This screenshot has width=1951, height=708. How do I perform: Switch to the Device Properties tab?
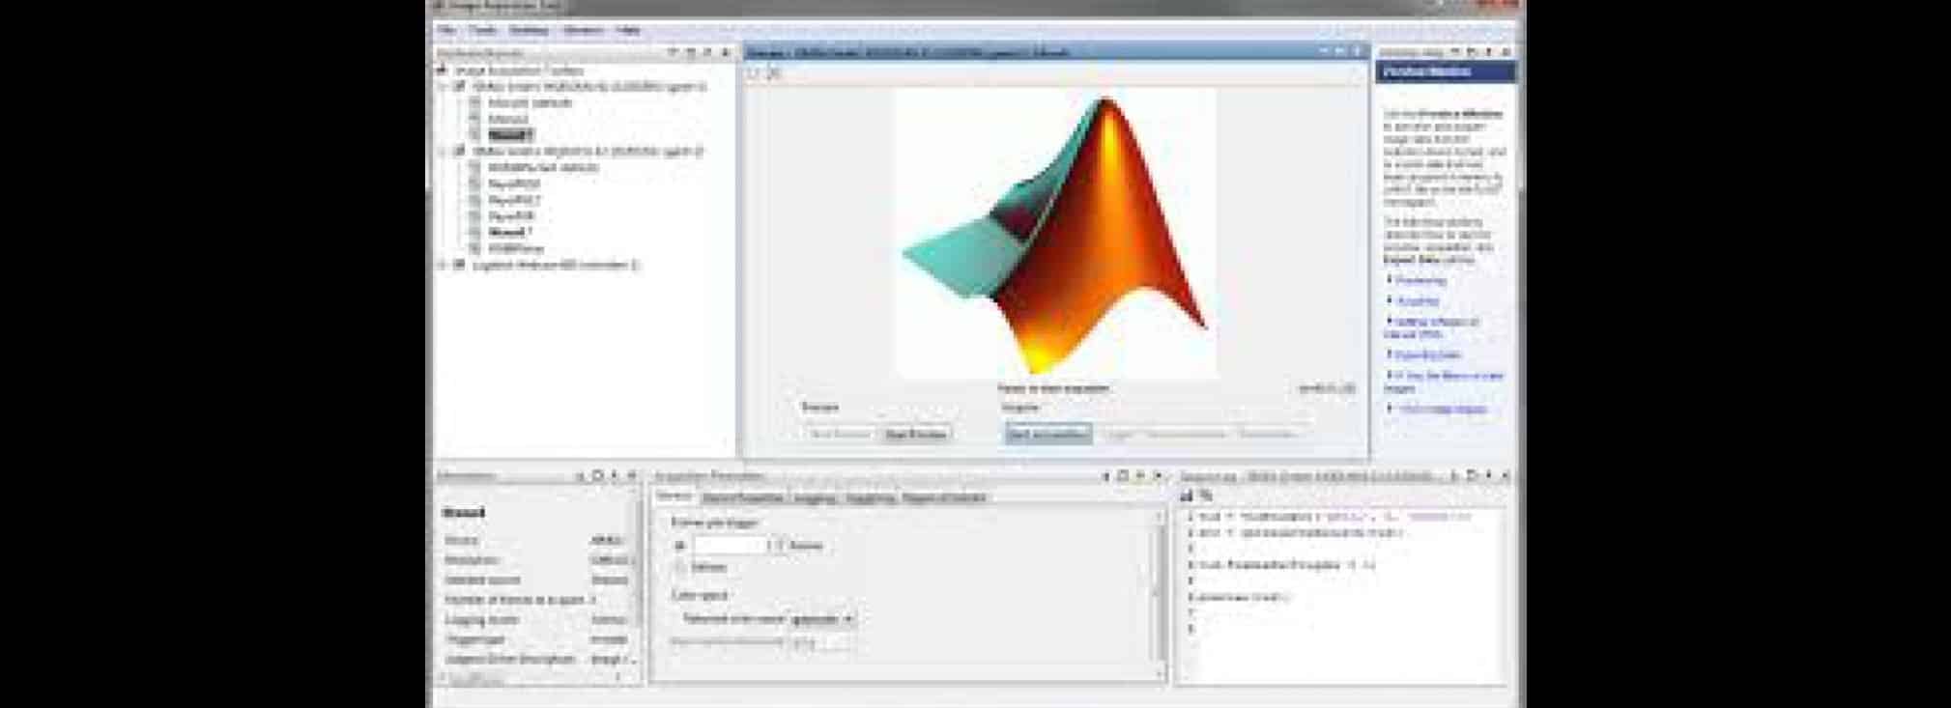(742, 497)
